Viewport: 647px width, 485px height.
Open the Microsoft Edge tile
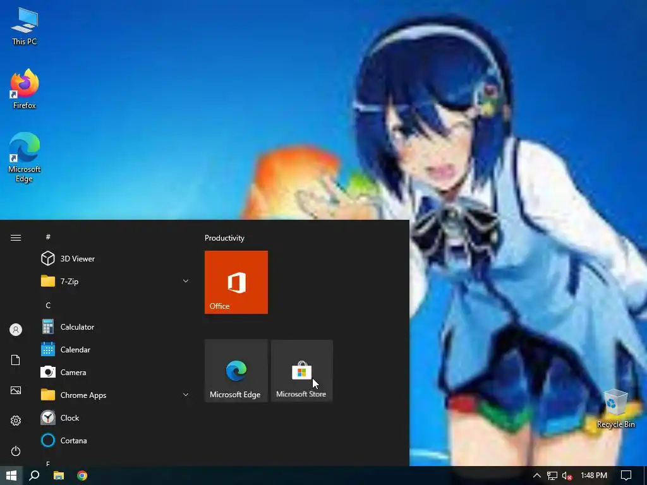coord(236,370)
